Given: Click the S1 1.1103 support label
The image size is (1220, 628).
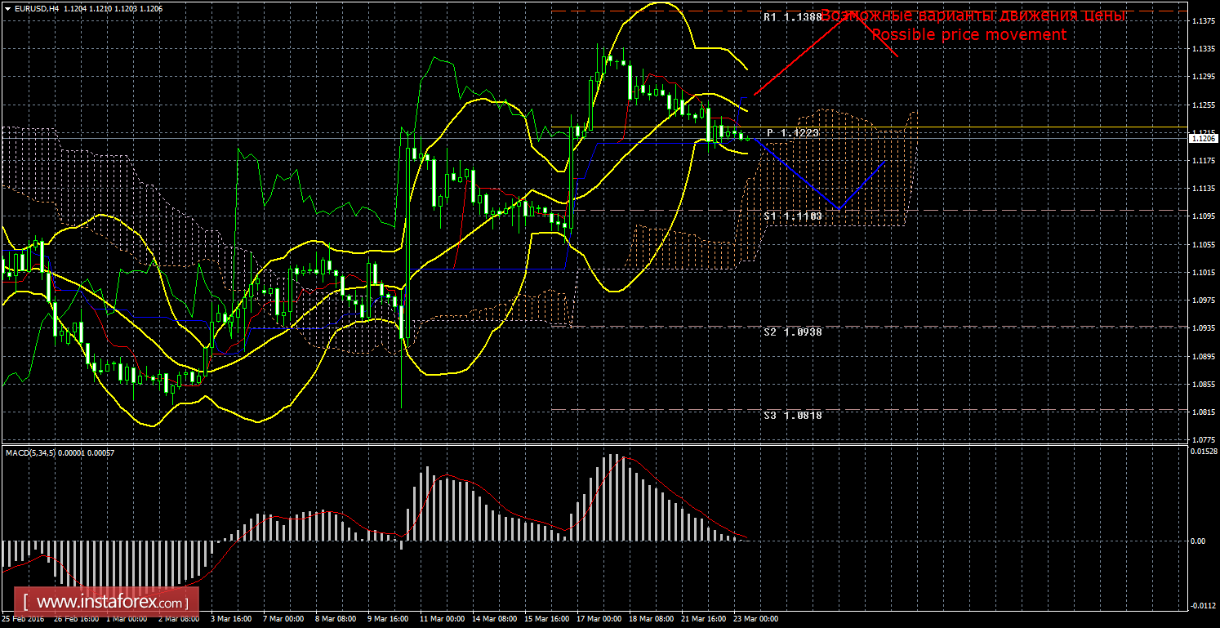Looking at the screenshot, I should pos(793,216).
